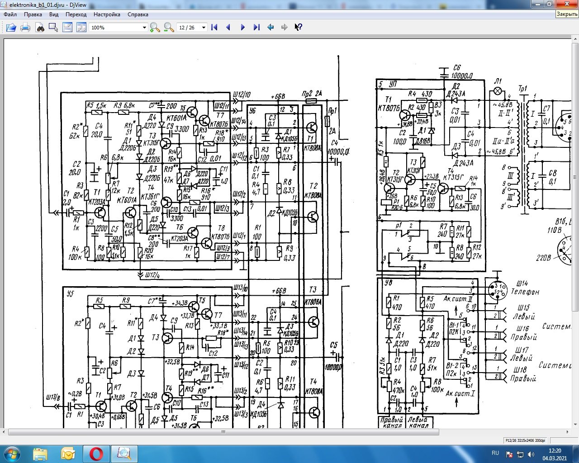
Task: Open the Настройка menu
Action: click(x=107, y=14)
